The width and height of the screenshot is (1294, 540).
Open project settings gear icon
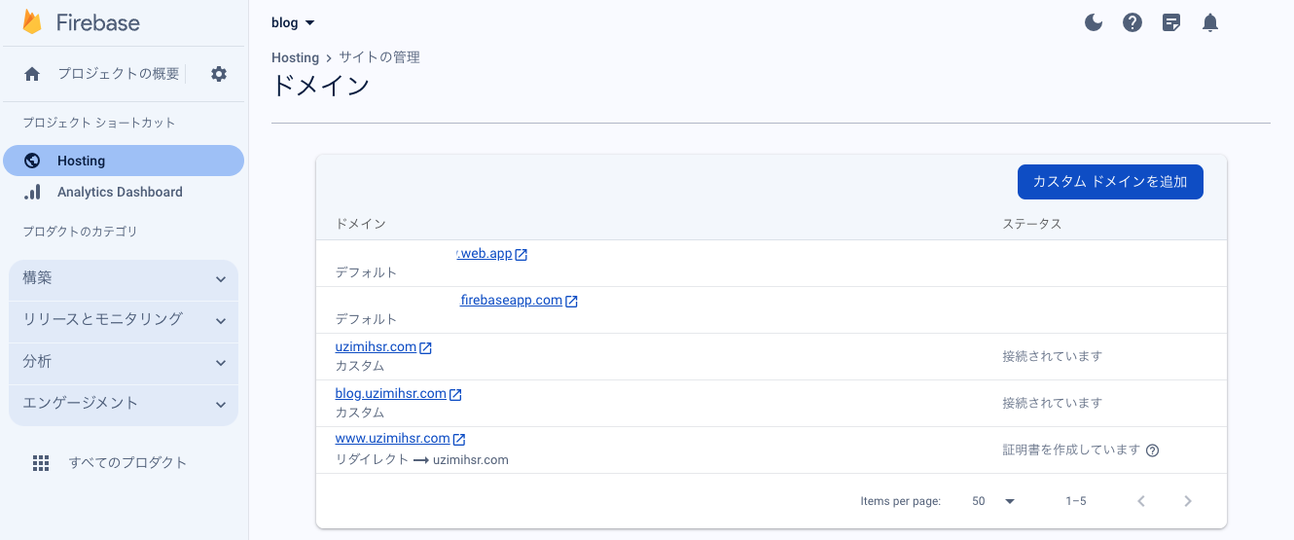click(219, 74)
